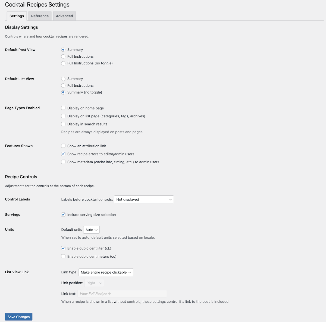Check Display on list page option
Image resolution: width=326 pixels, height=322 pixels.
click(x=63, y=116)
